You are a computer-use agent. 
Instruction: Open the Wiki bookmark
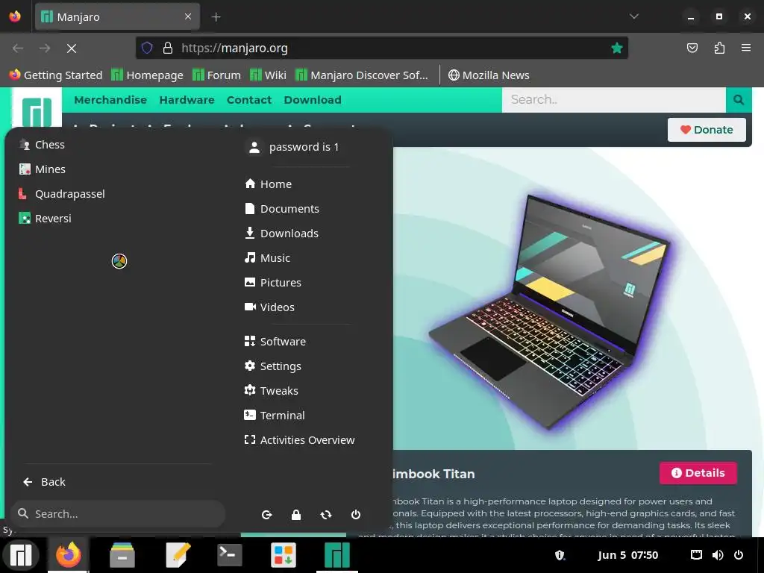[x=268, y=75]
